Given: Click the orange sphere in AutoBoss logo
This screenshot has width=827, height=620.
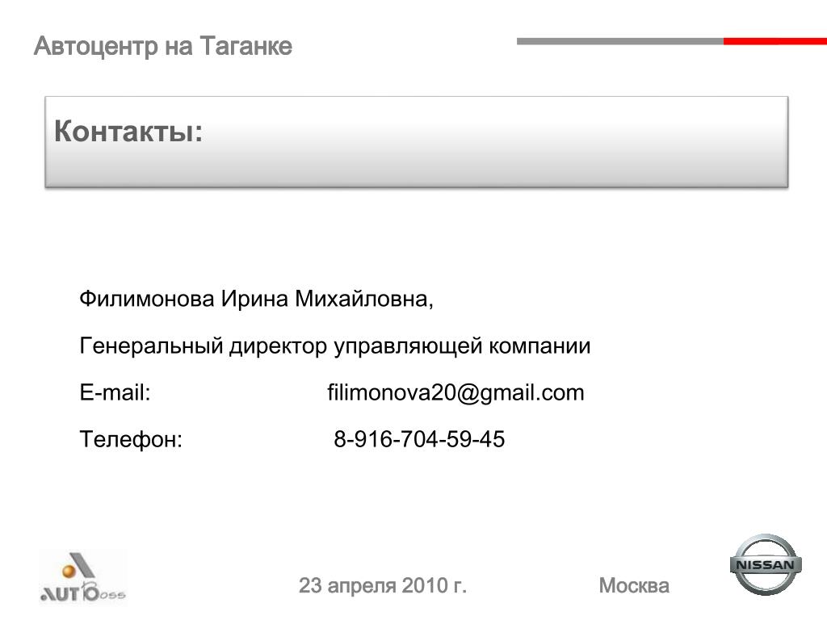Looking at the screenshot, I should [x=69, y=571].
